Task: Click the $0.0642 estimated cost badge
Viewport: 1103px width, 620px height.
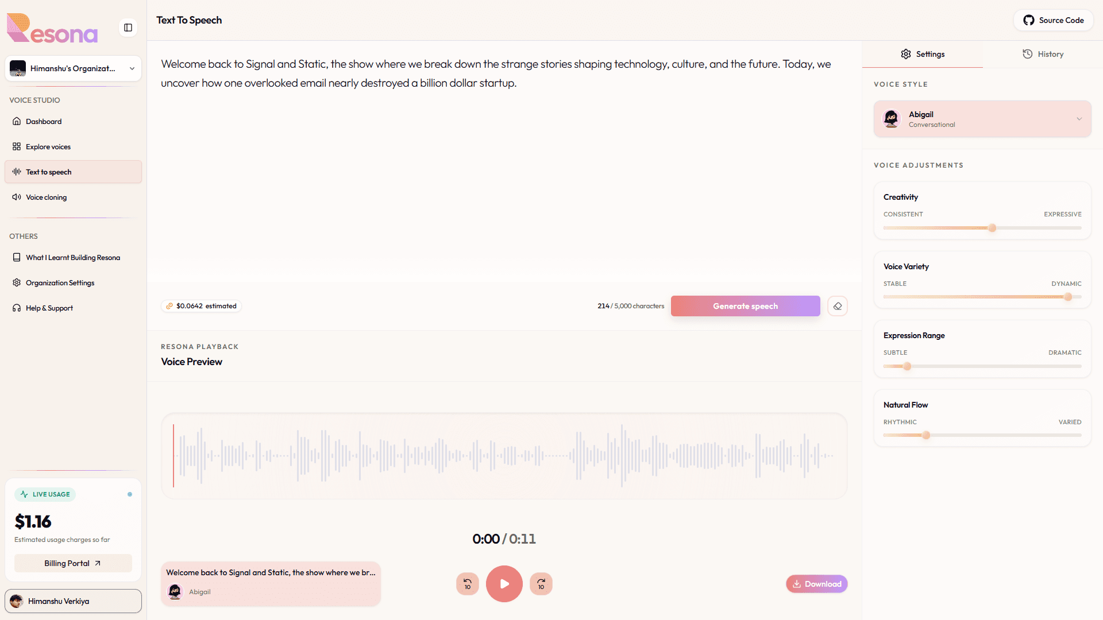Action: (x=201, y=306)
